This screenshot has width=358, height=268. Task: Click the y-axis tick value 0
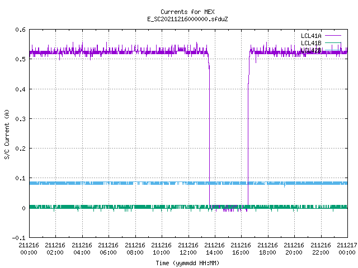pyautogui.click(x=23, y=208)
